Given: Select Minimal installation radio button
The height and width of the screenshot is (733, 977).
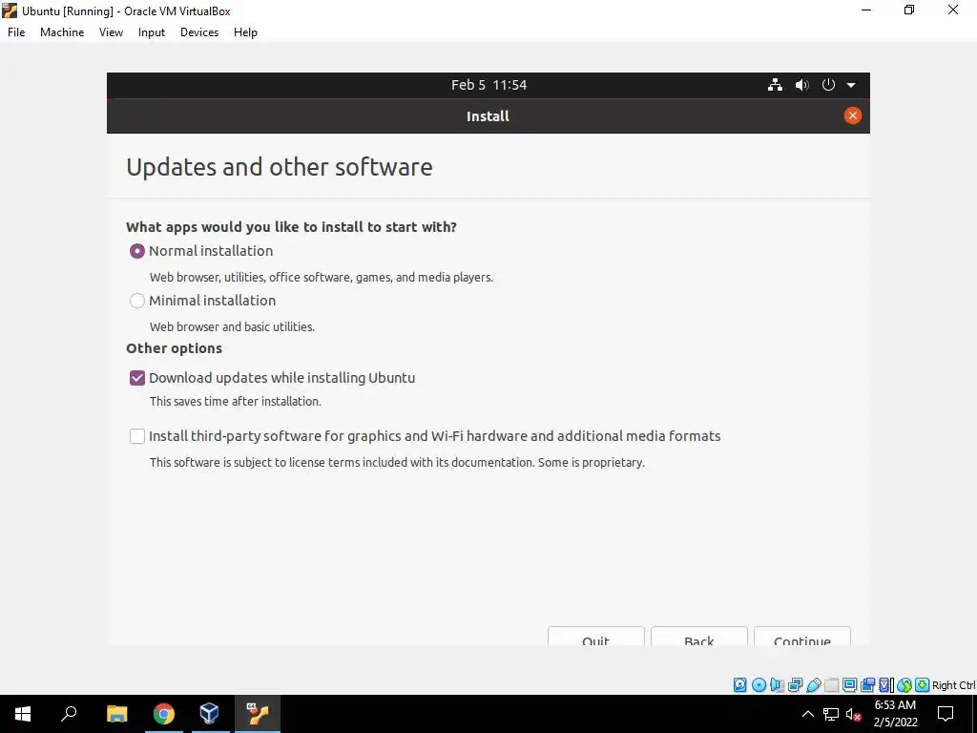Looking at the screenshot, I should (137, 301).
